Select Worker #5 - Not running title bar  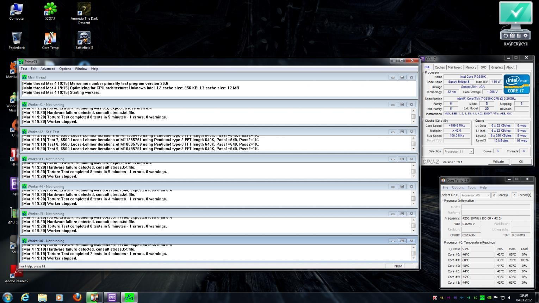pyautogui.click(x=218, y=213)
